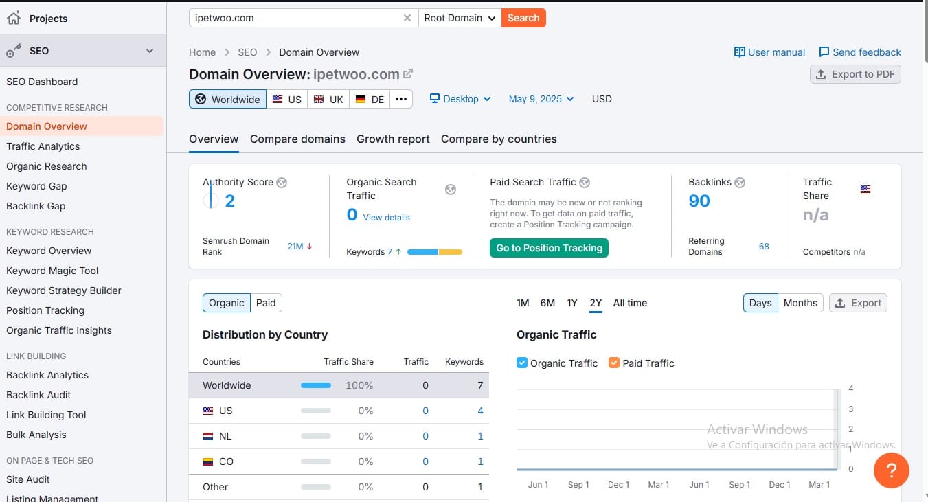Click the Home breadcrumb link
The height and width of the screenshot is (502, 928).
click(202, 52)
